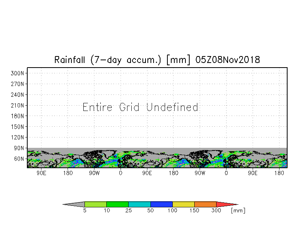Image resolution: width=301 pixels, height=235 pixels.
Task: Click the Rainfall 7-day accum. chart title
Action: click(x=157, y=60)
